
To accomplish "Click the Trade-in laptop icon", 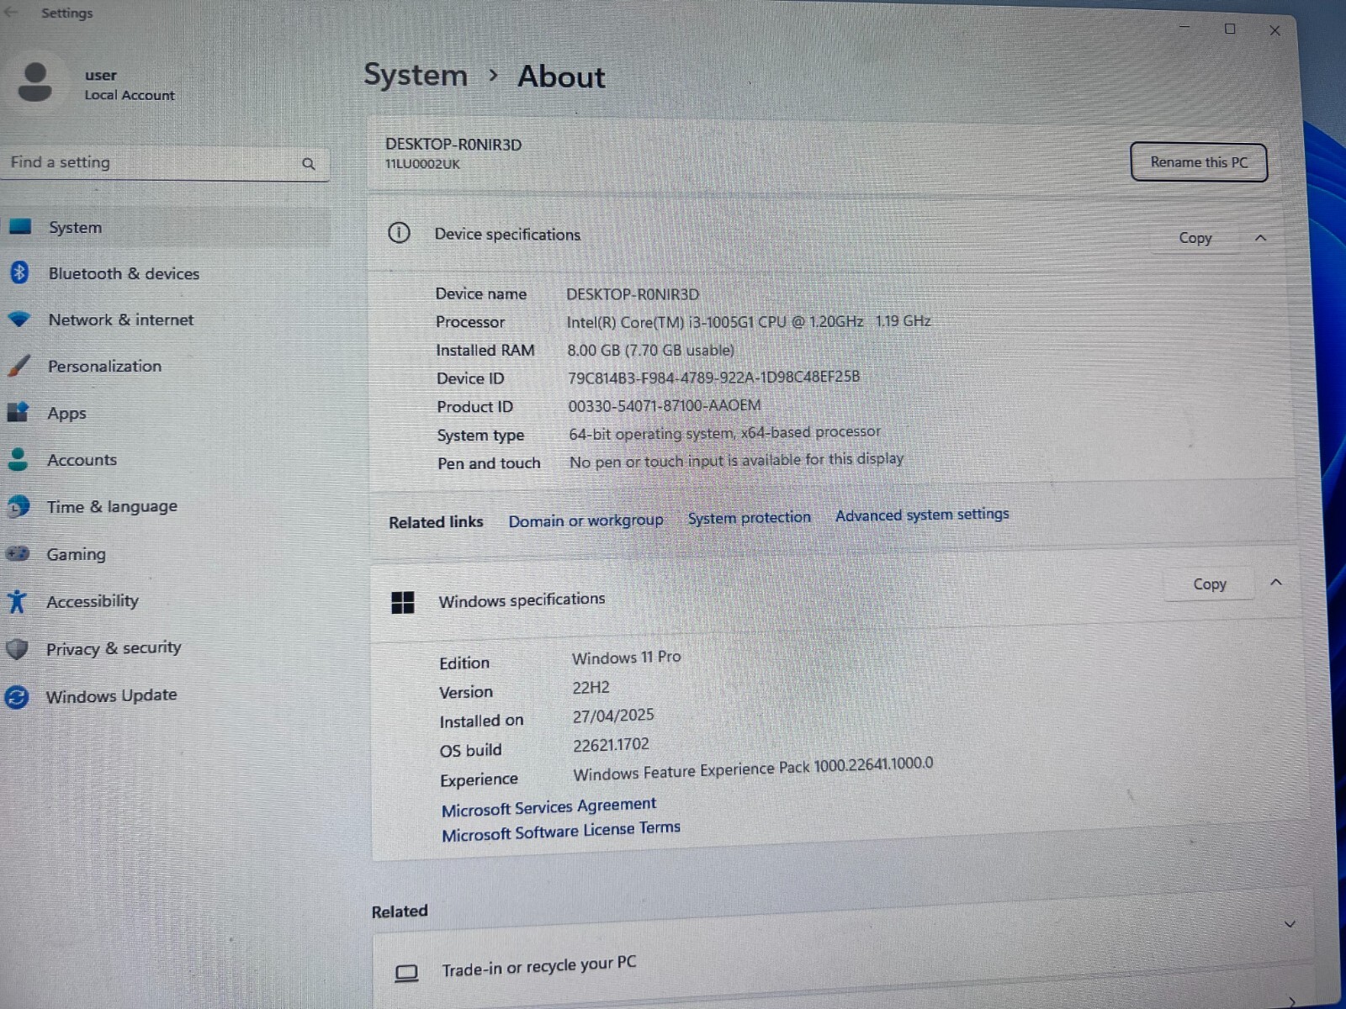I will 406,973.
